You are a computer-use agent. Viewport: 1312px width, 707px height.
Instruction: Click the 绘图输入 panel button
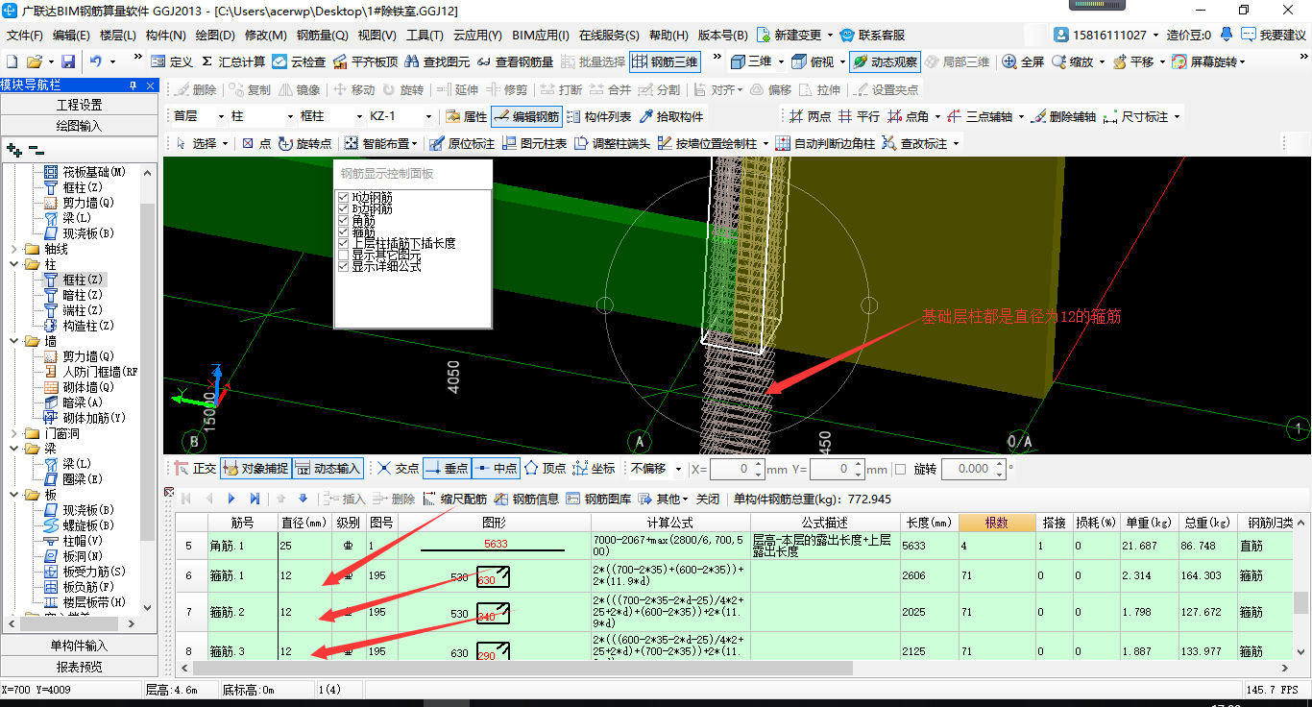point(79,126)
